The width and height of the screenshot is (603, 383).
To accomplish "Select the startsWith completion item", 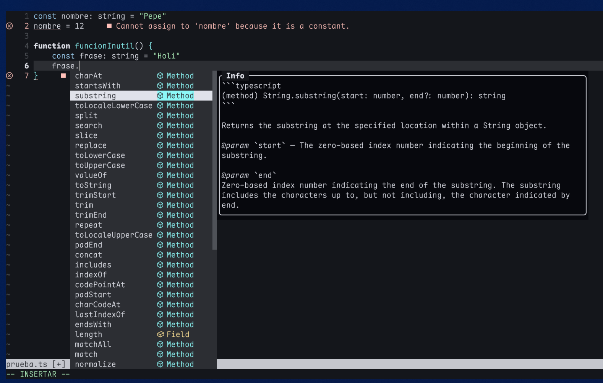I will pos(97,86).
